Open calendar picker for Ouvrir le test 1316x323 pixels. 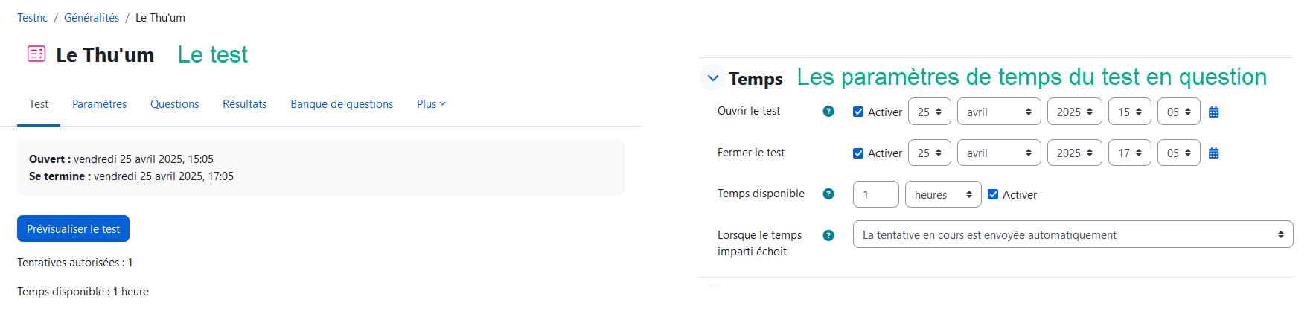click(x=1213, y=112)
